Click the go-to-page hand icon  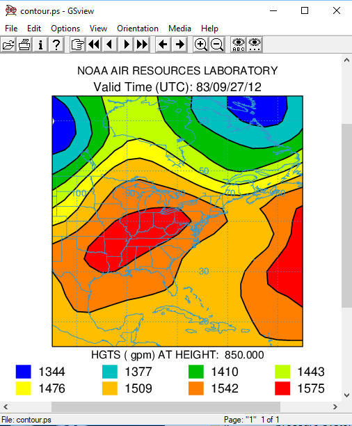77,45
